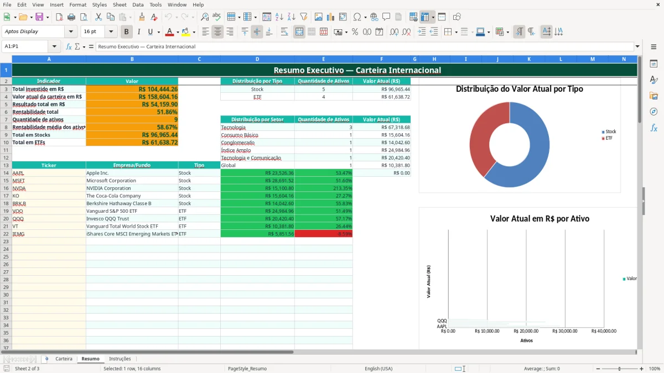664x373 pixels.
Task: Open the font color dropdown arrow
Action: click(x=178, y=32)
